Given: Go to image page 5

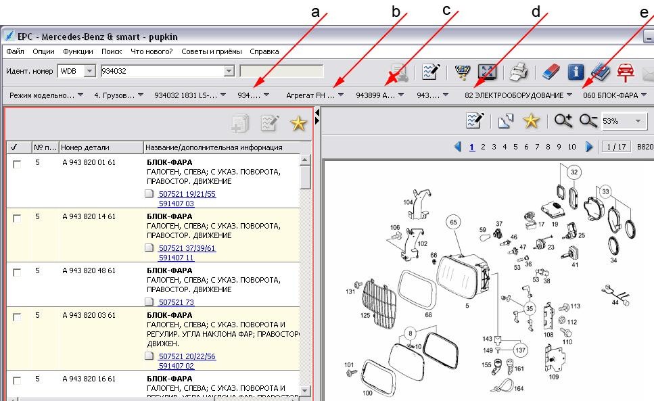Looking at the screenshot, I should coord(515,147).
